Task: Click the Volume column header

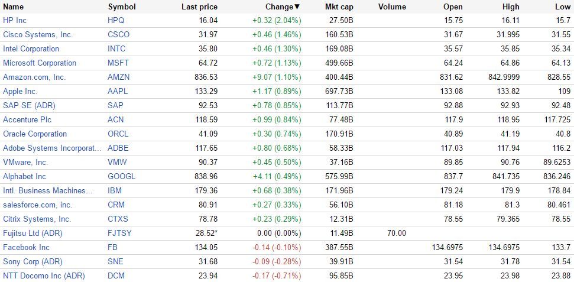Action: [x=392, y=7]
